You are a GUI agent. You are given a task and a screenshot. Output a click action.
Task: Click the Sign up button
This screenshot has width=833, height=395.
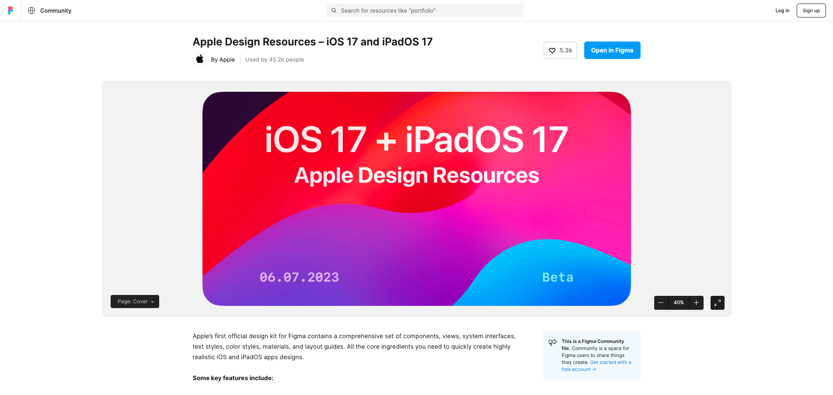(x=811, y=10)
